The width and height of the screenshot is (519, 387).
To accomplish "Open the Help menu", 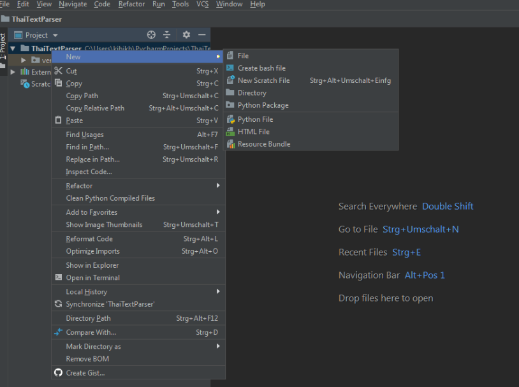I will (x=258, y=4).
